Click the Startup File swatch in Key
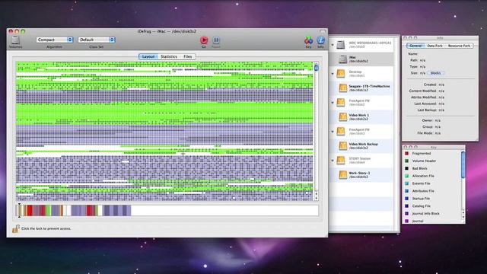This screenshot has width=487, height=274. pyautogui.click(x=406, y=198)
